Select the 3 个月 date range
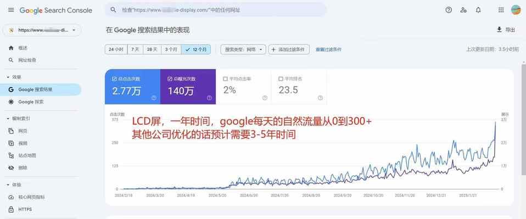 coord(171,49)
